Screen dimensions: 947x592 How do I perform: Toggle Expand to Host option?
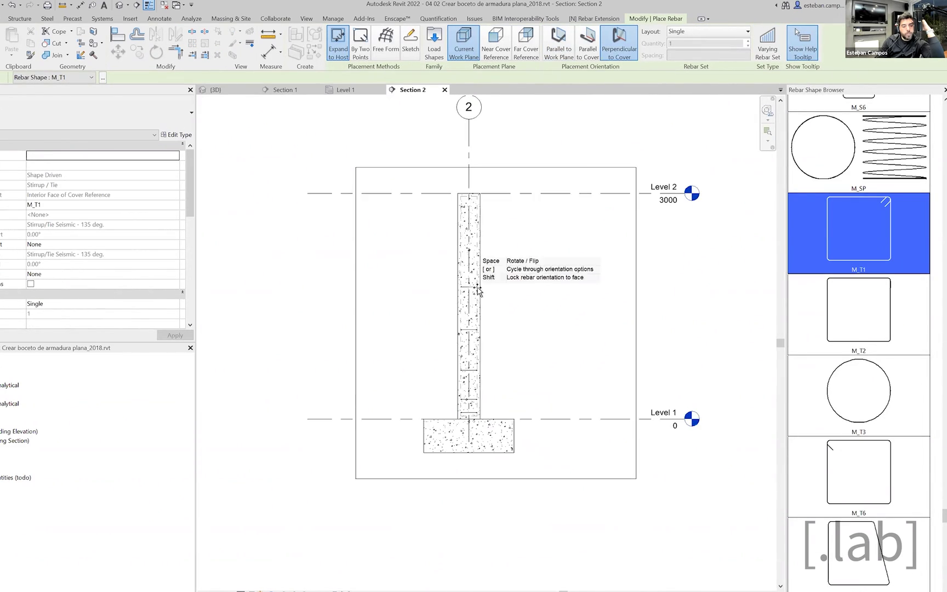(x=338, y=43)
